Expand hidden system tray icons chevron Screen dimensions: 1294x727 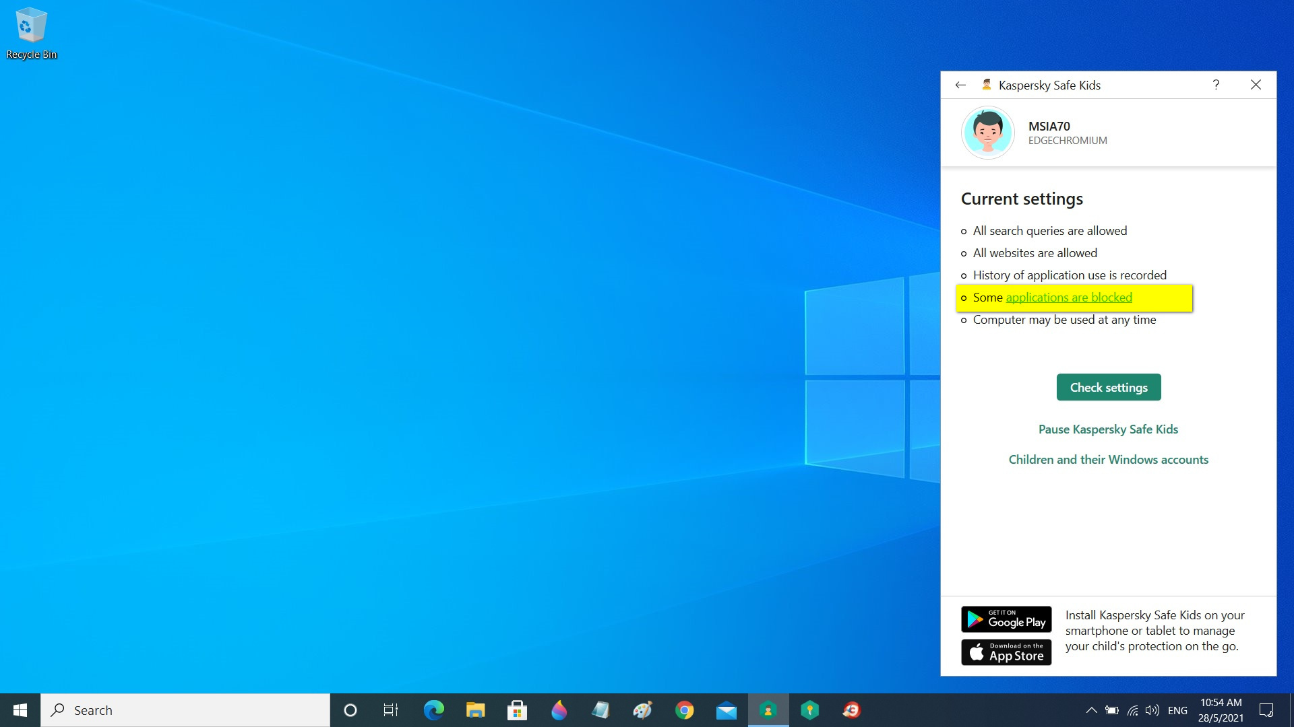1091,710
